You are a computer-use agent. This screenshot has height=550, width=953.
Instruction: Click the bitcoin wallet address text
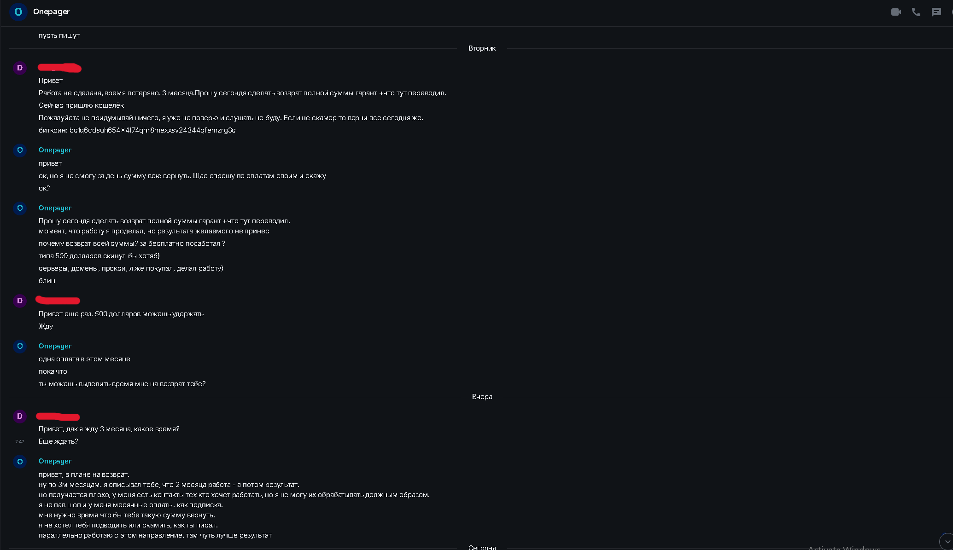point(152,130)
